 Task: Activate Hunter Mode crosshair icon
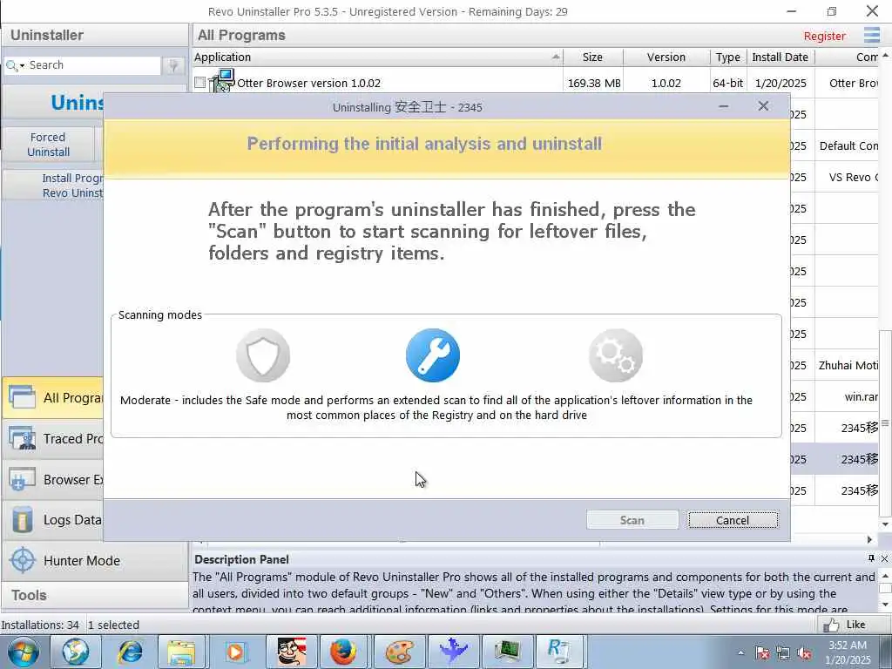22,560
